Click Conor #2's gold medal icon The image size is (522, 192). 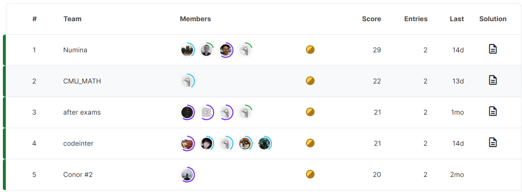click(x=310, y=174)
